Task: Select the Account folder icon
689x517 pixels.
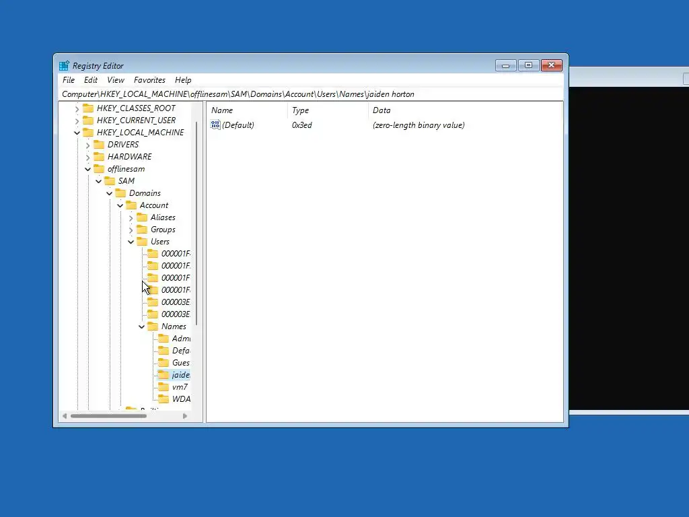Action: pos(131,205)
